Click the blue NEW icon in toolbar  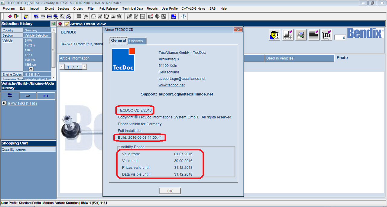point(174,16)
